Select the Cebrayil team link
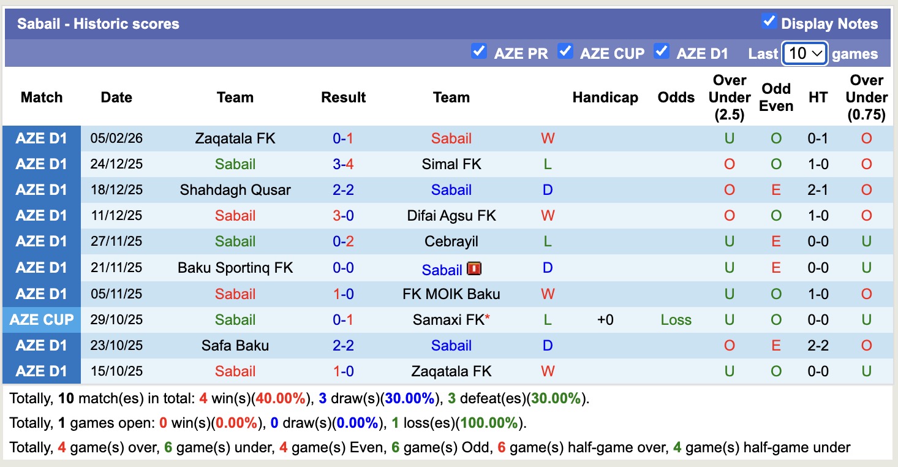This screenshot has height=467, width=898. point(451,241)
